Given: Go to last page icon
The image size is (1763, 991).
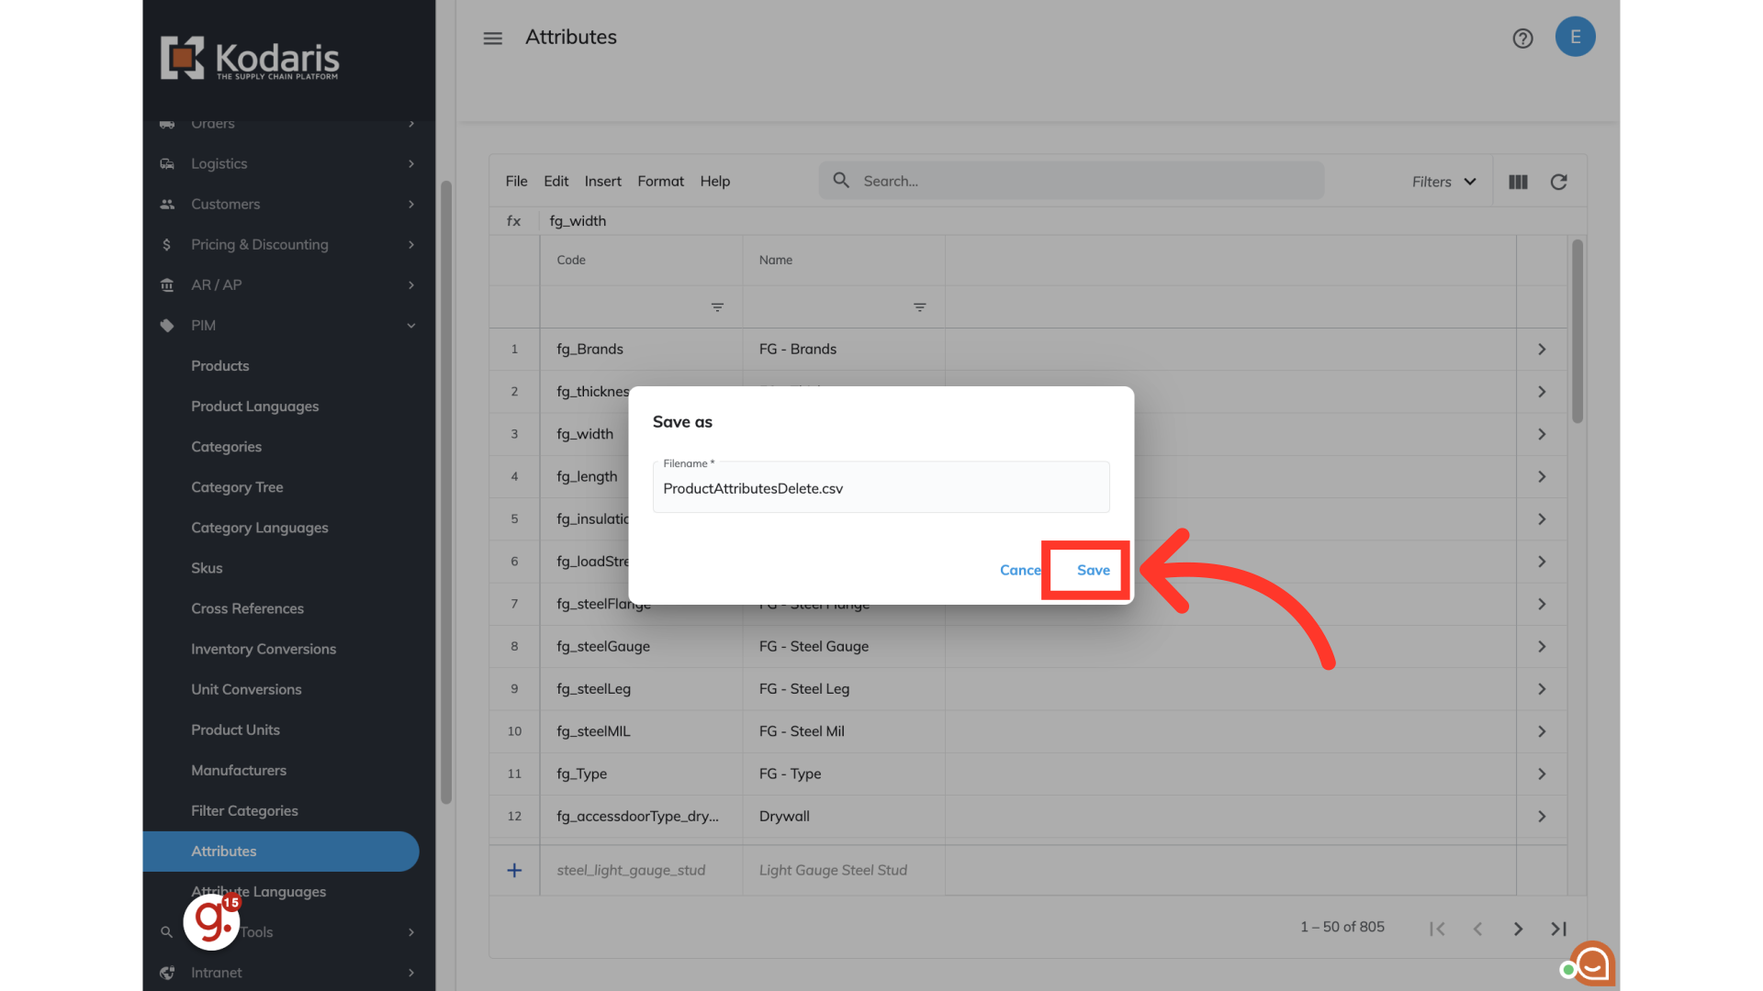Looking at the screenshot, I should pos(1558,929).
